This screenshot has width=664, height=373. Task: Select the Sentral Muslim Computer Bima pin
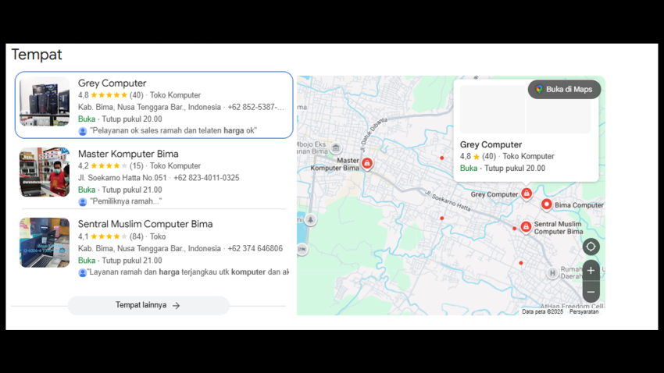pos(526,227)
